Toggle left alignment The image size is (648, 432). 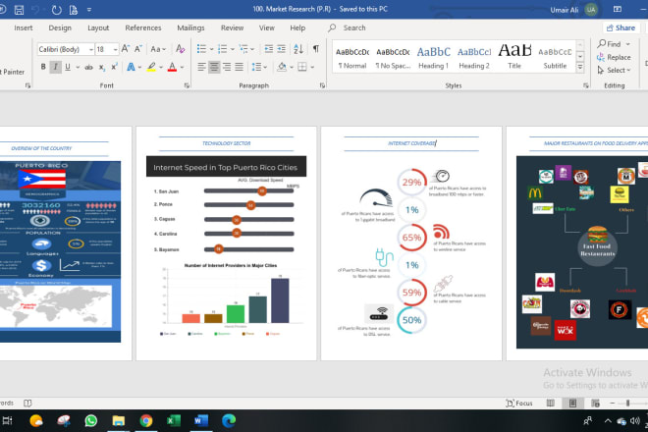[201, 67]
